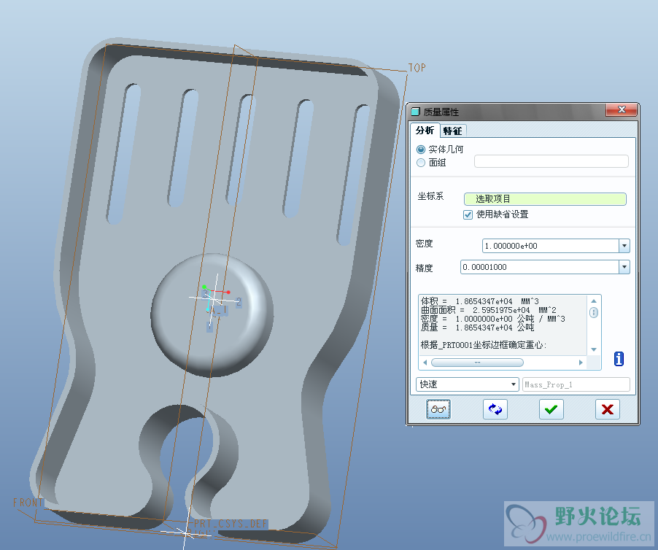Open the 精度 dropdown arrow
Image resolution: width=658 pixels, height=550 pixels.
coord(624,267)
